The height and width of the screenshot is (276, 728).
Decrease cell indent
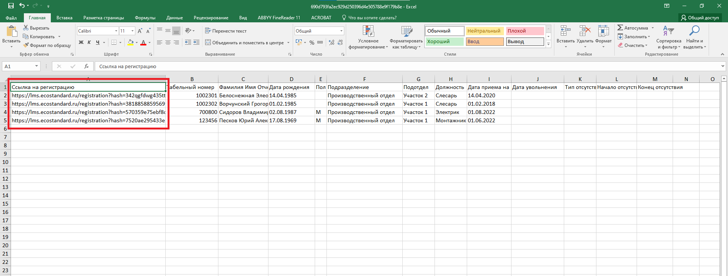[188, 42]
